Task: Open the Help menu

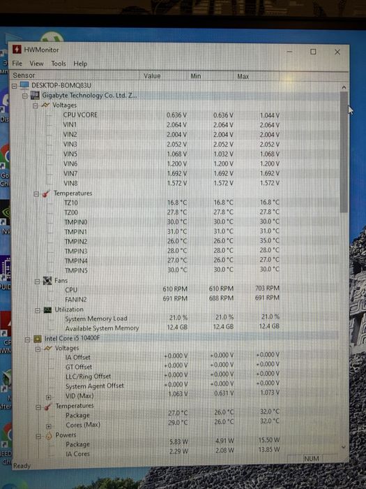Action: [80, 64]
